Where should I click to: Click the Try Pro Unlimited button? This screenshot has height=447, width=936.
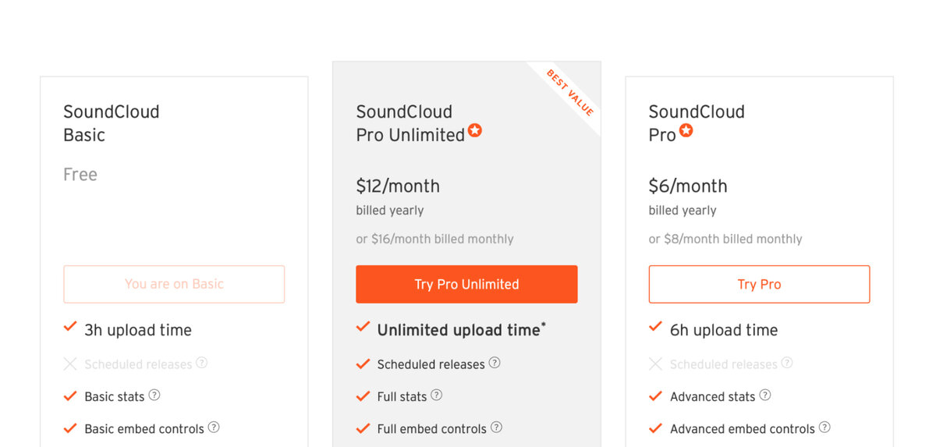tap(466, 284)
